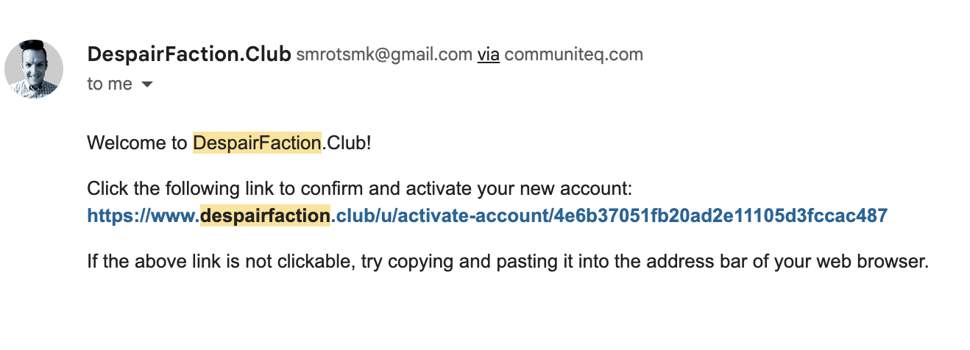Click the "https://www." start of the URL
This screenshot has width=970, height=350.
(x=144, y=215)
